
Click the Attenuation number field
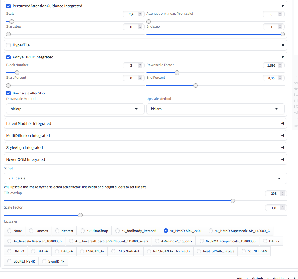[274, 14]
